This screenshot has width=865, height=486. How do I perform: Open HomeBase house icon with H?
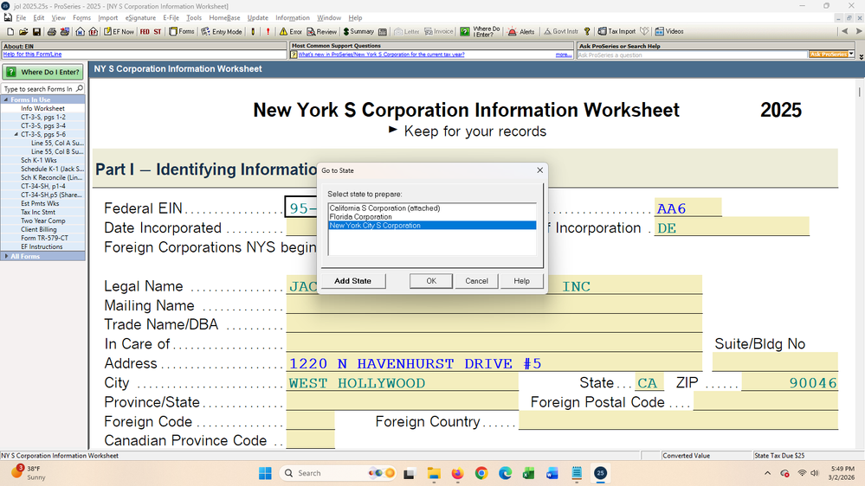tap(80, 31)
